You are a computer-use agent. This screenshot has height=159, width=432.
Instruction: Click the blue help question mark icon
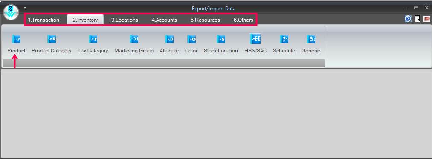408,19
